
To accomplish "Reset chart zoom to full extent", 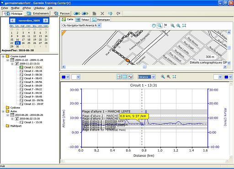I will click(175, 77).
